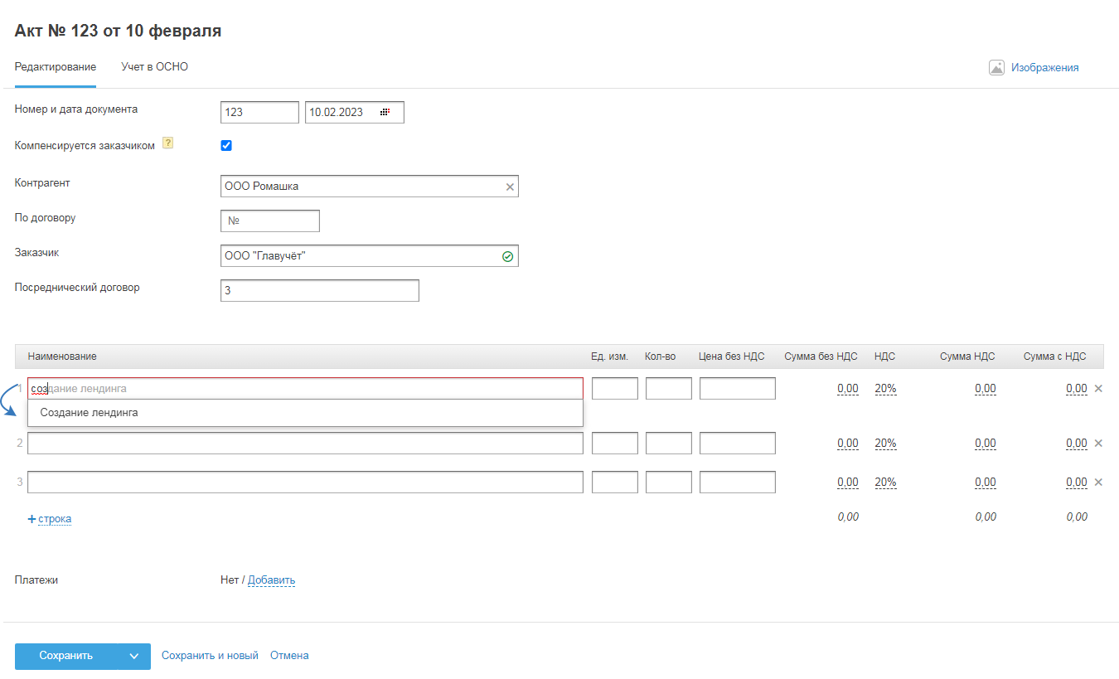
Task: Click the Цена без НДС column header
Action: 732,356
